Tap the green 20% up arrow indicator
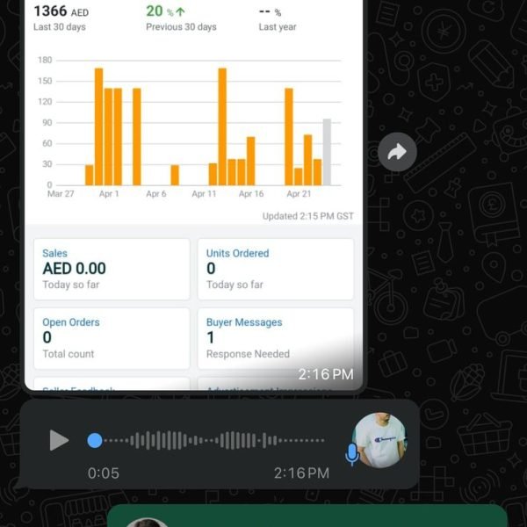Image resolution: width=527 pixels, height=527 pixels. click(x=166, y=11)
